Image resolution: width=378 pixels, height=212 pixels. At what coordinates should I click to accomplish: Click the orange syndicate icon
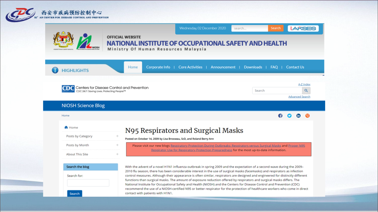tap(307, 116)
